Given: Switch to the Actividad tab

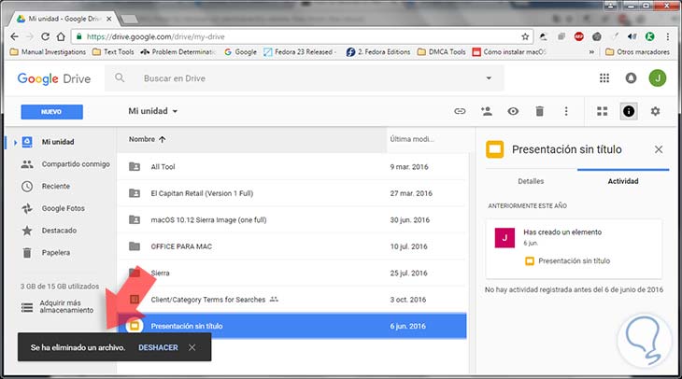Looking at the screenshot, I should coord(623,181).
